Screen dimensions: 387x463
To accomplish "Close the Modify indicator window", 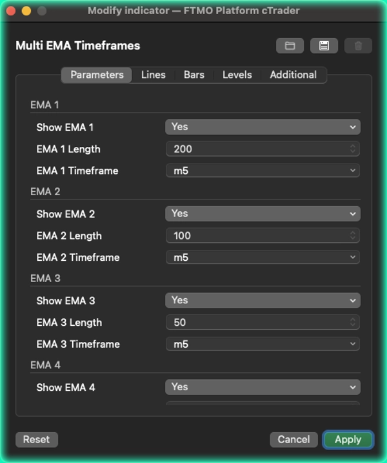I will [11, 11].
